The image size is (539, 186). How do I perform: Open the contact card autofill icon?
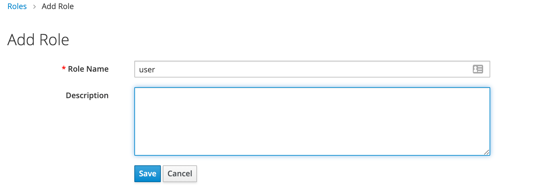coord(478,69)
